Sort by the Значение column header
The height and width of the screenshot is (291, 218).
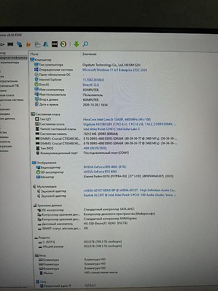click(x=90, y=54)
